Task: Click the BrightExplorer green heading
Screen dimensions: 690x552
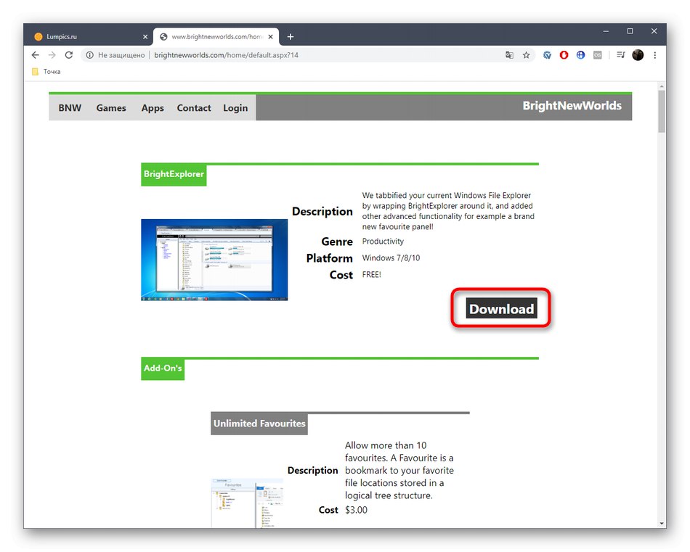Action: (174, 175)
